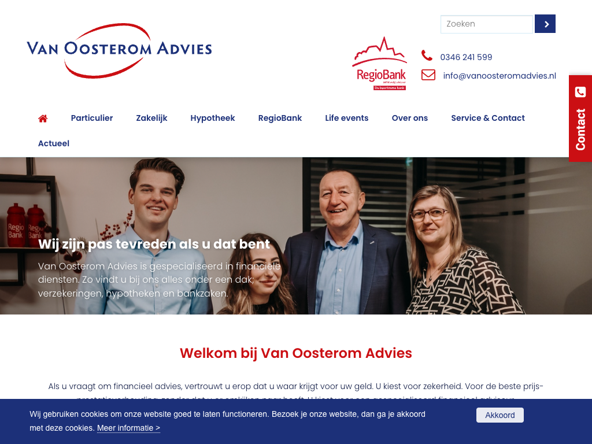
Task: Open Service & Contact menu
Action: point(488,118)
